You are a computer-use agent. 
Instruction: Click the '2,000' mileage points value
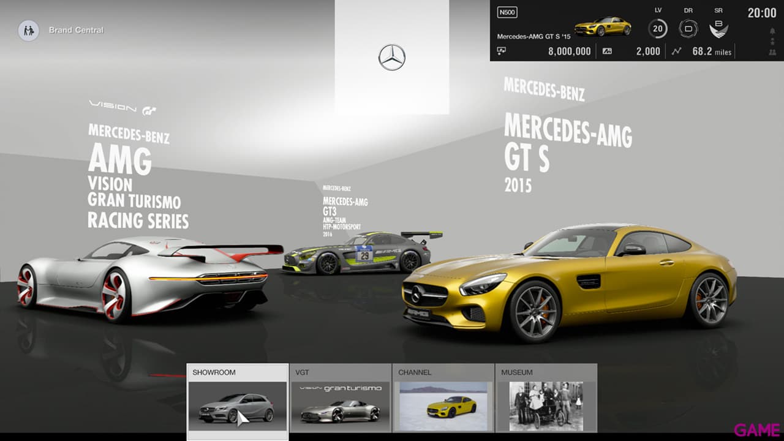(x=649, y=51)
